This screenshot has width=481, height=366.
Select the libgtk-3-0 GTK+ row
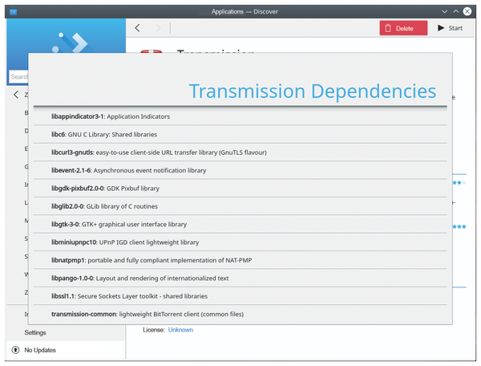(240, 224)
